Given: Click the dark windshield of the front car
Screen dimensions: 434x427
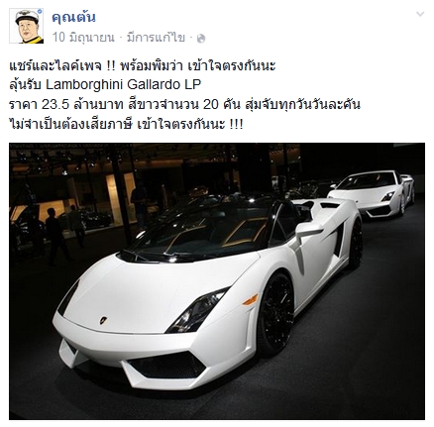Looking at the screenshot, I should (198, 233).
